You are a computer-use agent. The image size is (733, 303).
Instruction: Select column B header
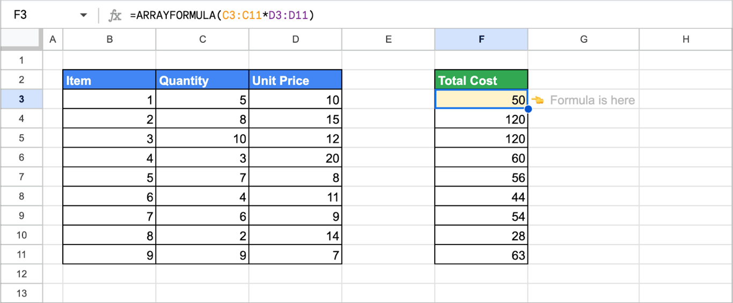pos(109,39)
